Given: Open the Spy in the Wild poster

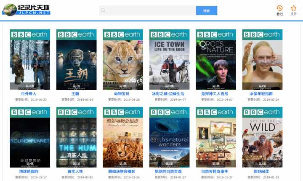Looking at the screenshot, I should click(263, 137).
